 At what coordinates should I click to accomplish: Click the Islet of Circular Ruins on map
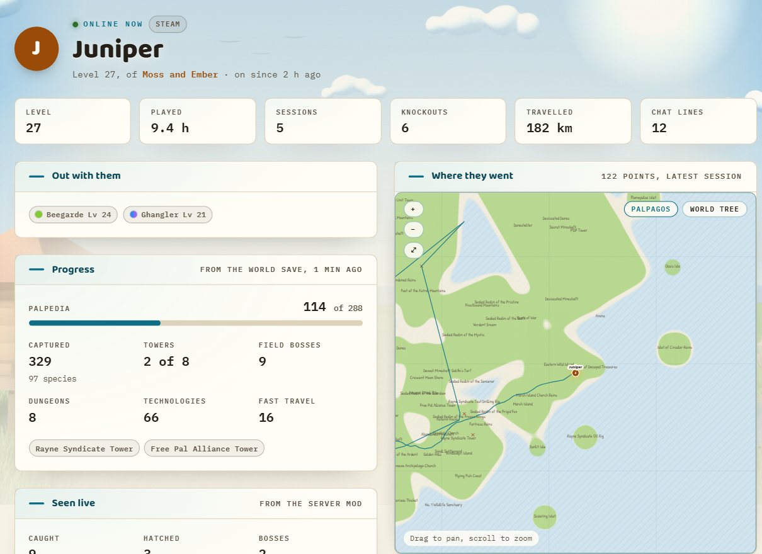pyautogui.click(x=674, y=349)
